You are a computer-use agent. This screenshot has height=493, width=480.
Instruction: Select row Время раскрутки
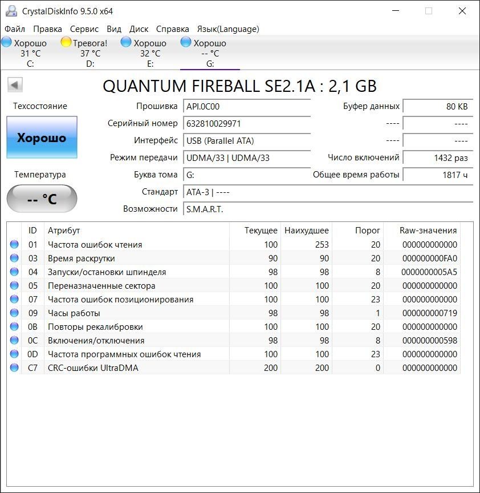234,258
